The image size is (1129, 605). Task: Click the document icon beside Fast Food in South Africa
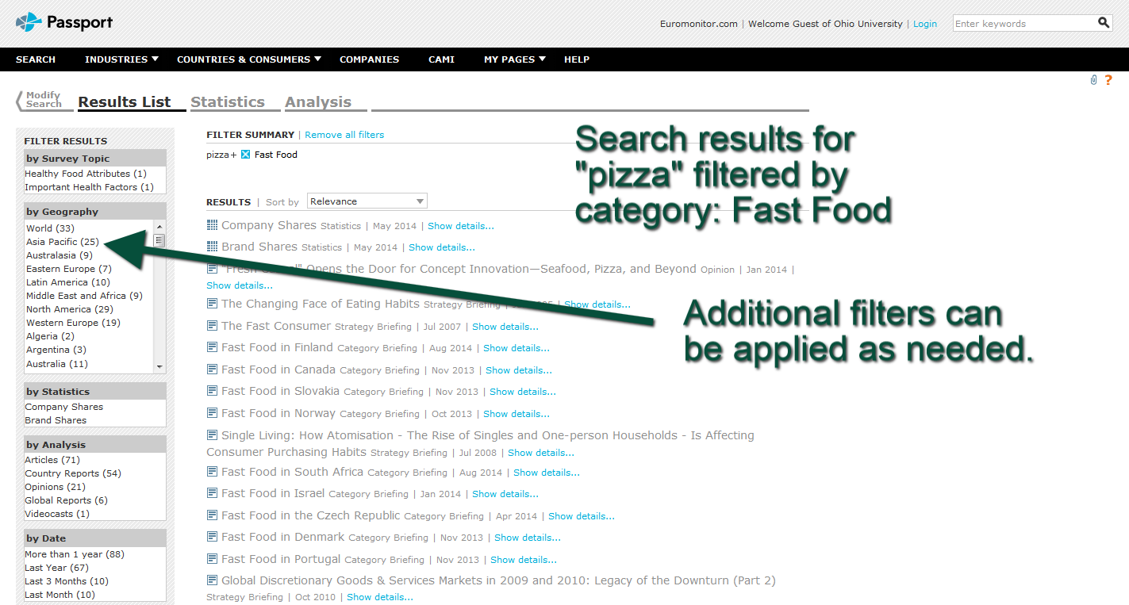coord(212,471)
